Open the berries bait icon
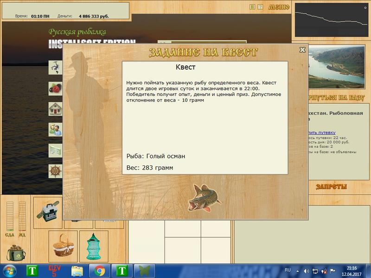Viewport: 371px width, 278px height. (55, 88)
